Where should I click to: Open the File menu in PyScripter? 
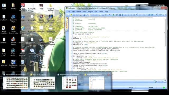[69, 12]
